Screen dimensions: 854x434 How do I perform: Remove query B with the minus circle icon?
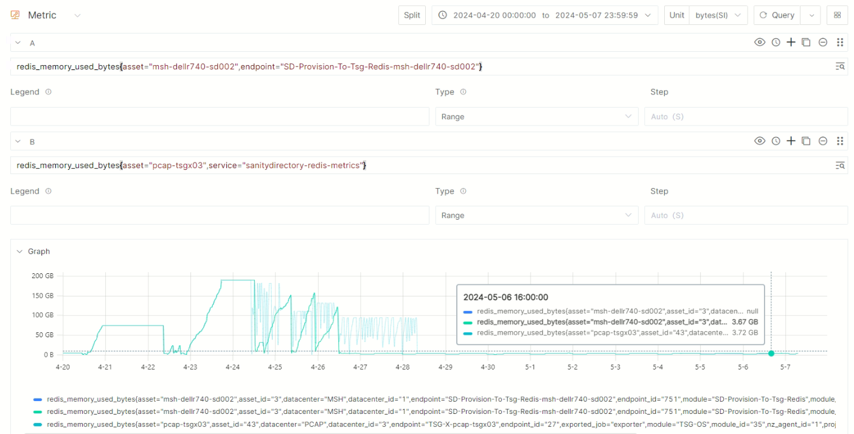click(x=822, y=141)
